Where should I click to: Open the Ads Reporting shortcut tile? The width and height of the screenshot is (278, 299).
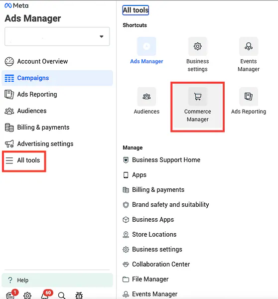point(249,101)
